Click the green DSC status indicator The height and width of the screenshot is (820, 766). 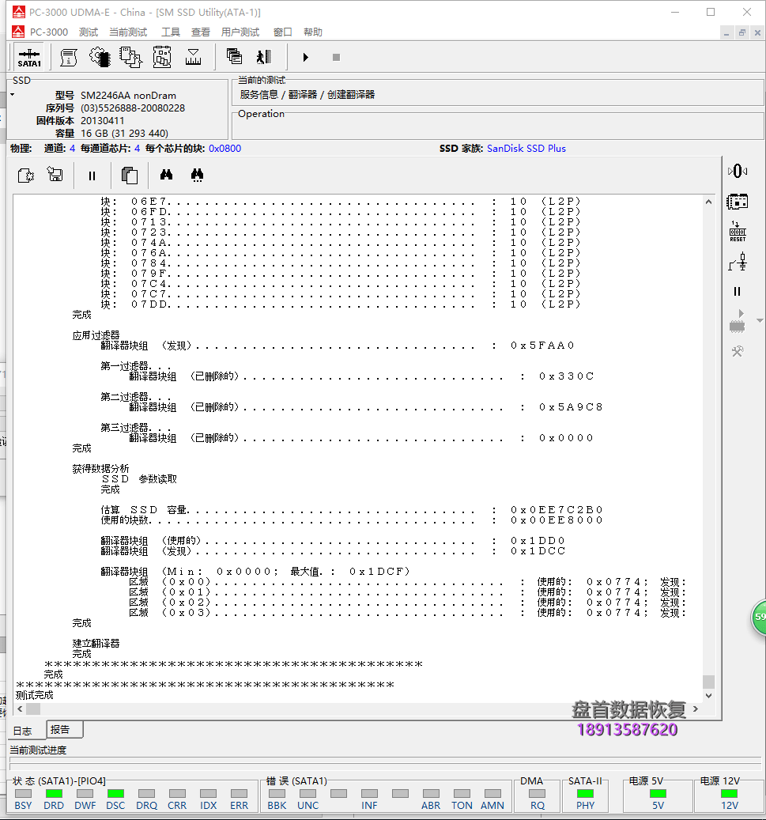click(x=115, y=793)
